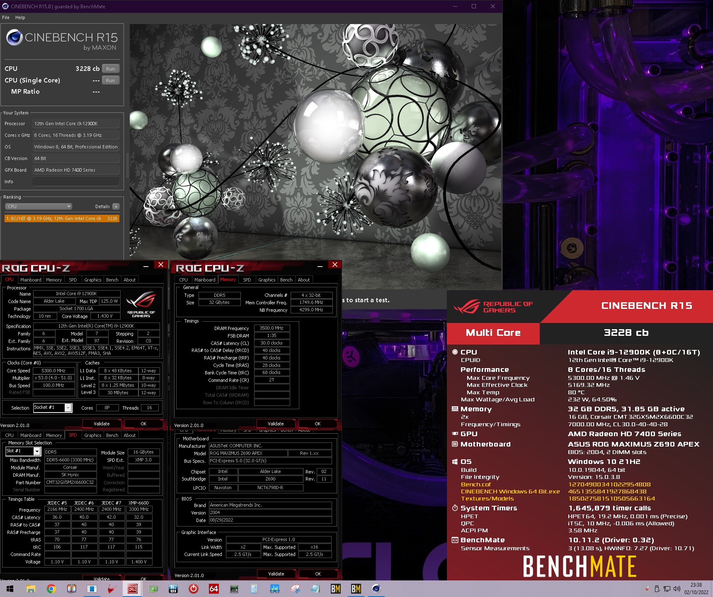Open Snipping Tool from the taskbar
Image resolution: width=713 pixels, height=597 pixels.
click(295, 589)
